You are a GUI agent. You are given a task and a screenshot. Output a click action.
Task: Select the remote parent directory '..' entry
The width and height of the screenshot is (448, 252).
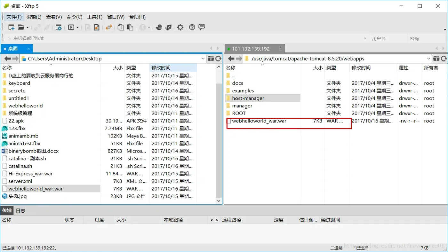click(x=234, y=75)
